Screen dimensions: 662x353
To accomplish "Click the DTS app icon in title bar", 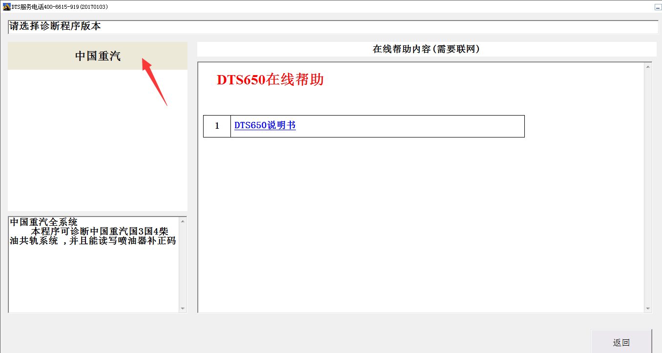I will [x=6, y=7].
